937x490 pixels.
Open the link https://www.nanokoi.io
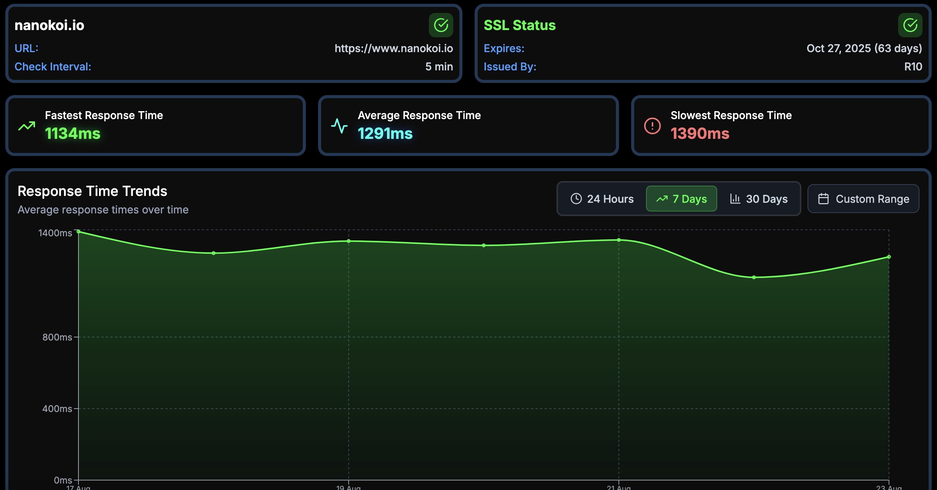pos(394,48)
